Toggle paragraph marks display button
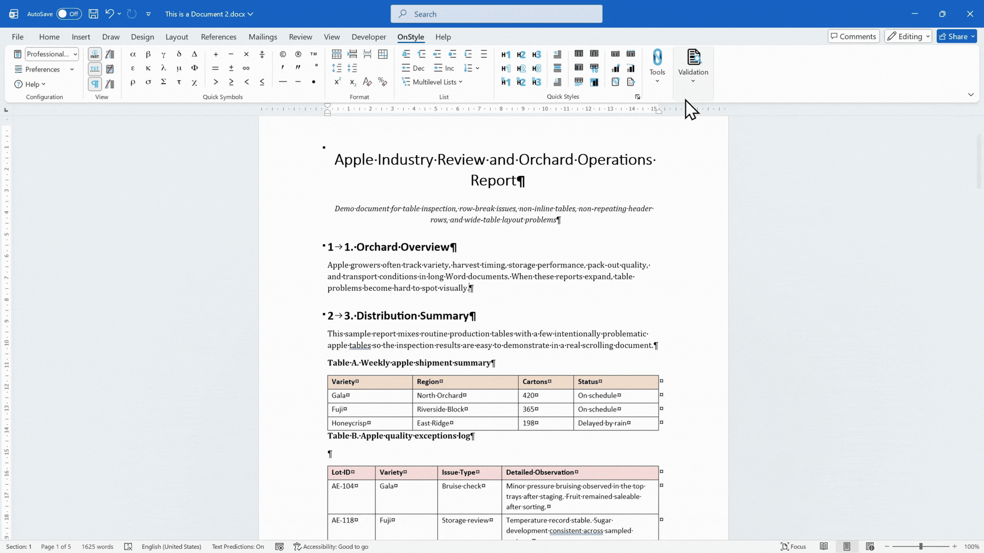 [95, 83]
